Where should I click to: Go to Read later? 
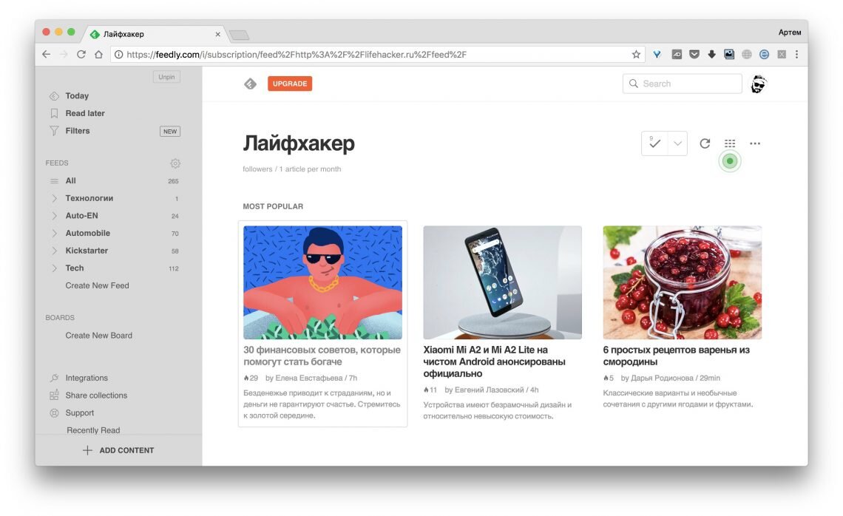tap(85, 113)
